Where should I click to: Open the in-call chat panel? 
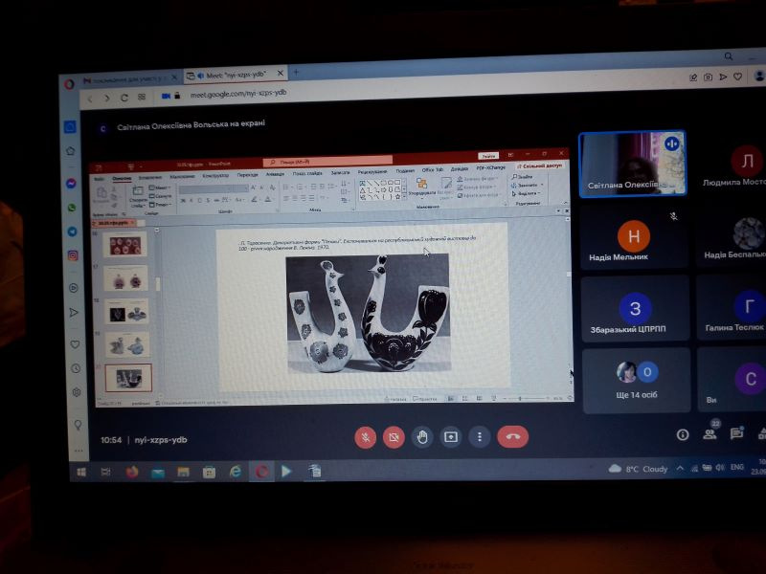pos(736,433)
